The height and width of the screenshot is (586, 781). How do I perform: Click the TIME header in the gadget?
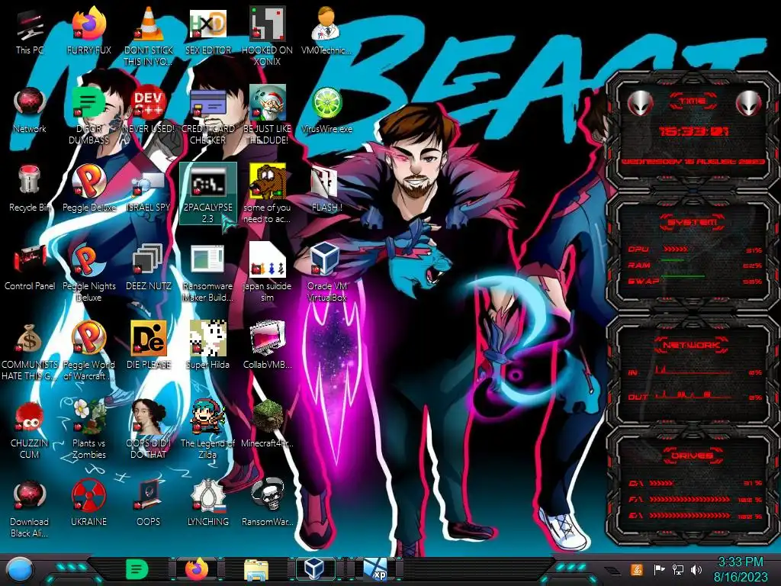coord(693,101)
